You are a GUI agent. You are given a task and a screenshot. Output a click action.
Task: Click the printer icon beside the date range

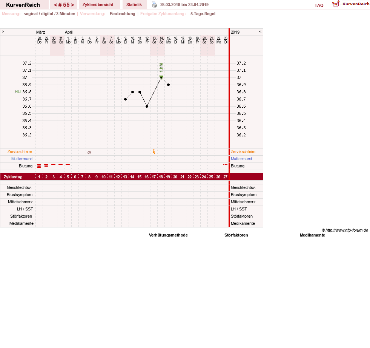coord(155,5)
